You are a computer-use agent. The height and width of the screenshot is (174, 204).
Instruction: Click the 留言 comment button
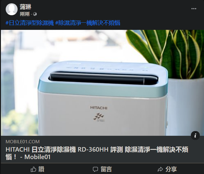102,169
